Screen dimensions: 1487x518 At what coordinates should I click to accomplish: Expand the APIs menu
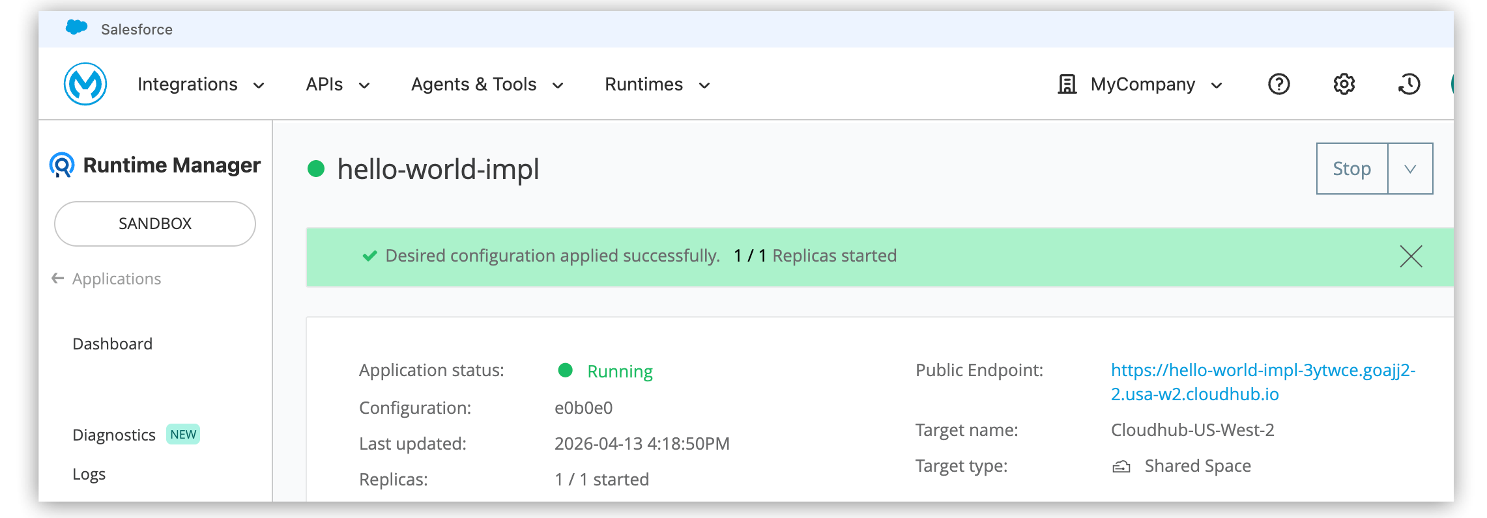click(x=338, y=85)
